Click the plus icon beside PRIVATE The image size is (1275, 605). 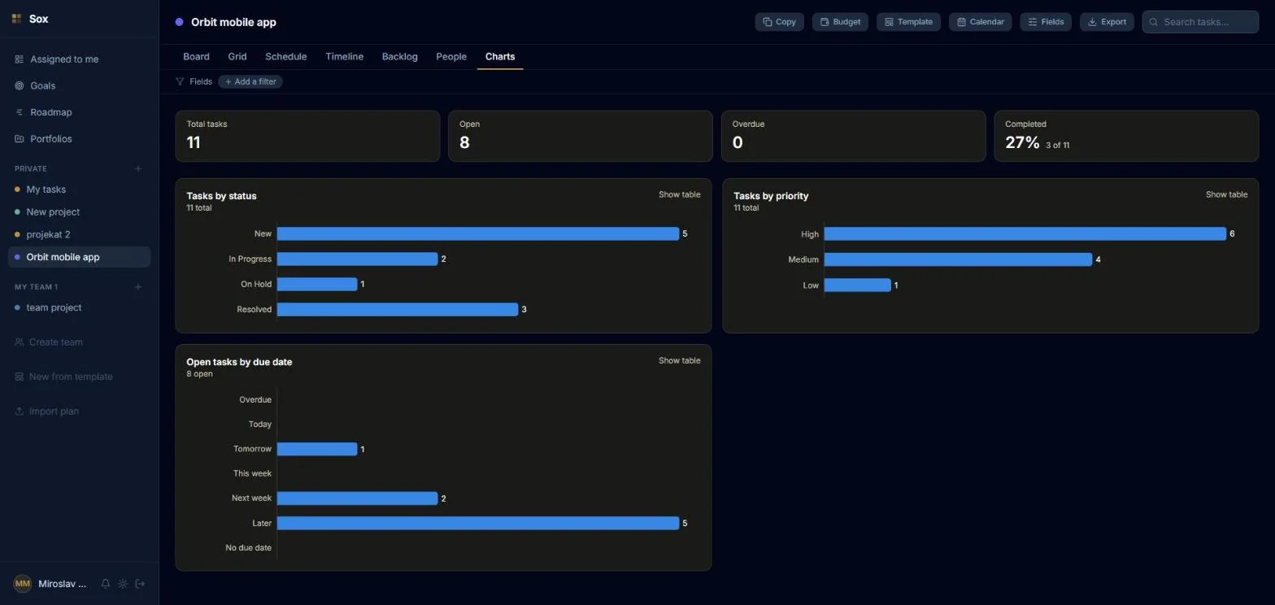(x=138, y=169)
